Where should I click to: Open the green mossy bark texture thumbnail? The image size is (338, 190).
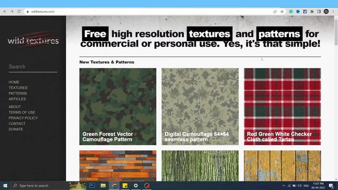click(200, 166)
